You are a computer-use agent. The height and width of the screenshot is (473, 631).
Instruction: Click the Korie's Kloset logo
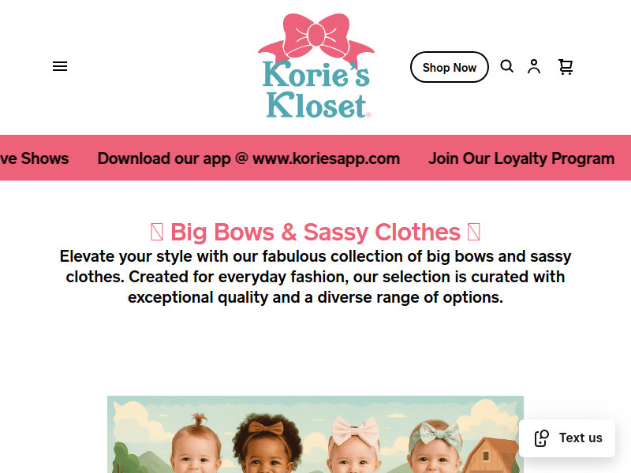tap(316, 66)
